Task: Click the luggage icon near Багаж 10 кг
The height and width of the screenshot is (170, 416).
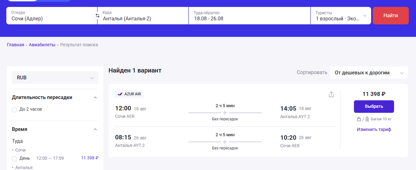Action: point(367,119)
